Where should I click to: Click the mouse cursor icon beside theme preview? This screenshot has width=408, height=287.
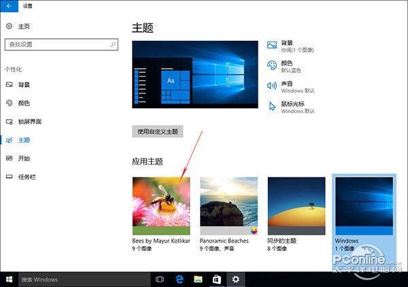[272, 106]
